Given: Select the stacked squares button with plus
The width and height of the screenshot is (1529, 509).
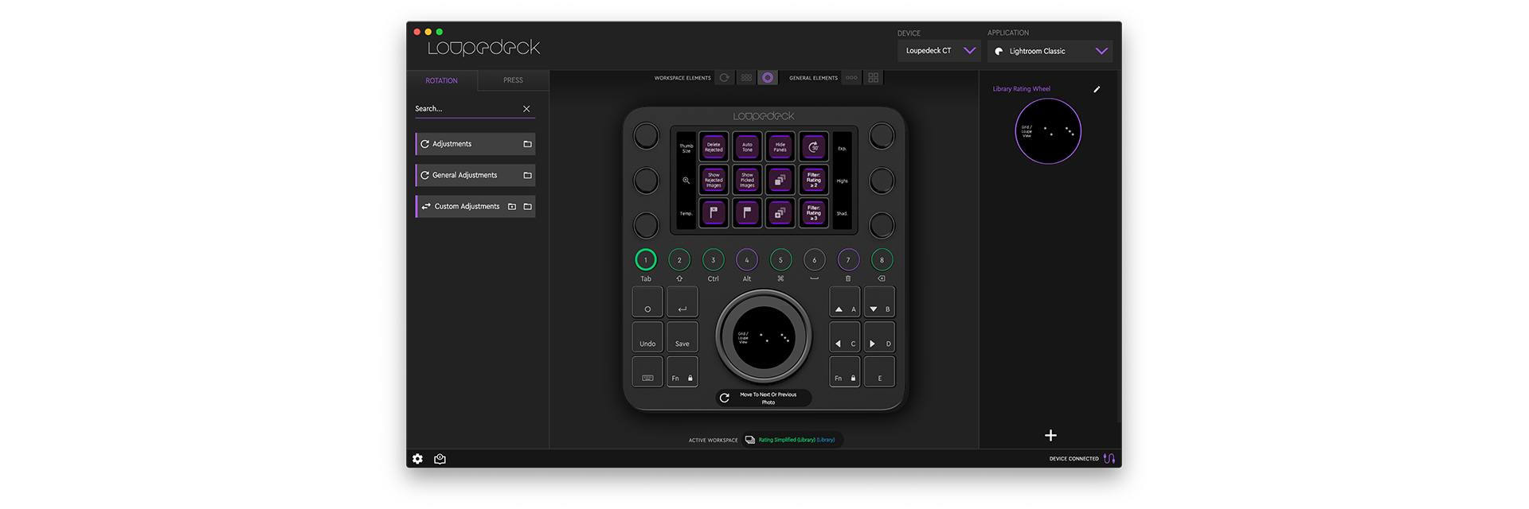Looking at the screenshot, I should pos(780,212).
